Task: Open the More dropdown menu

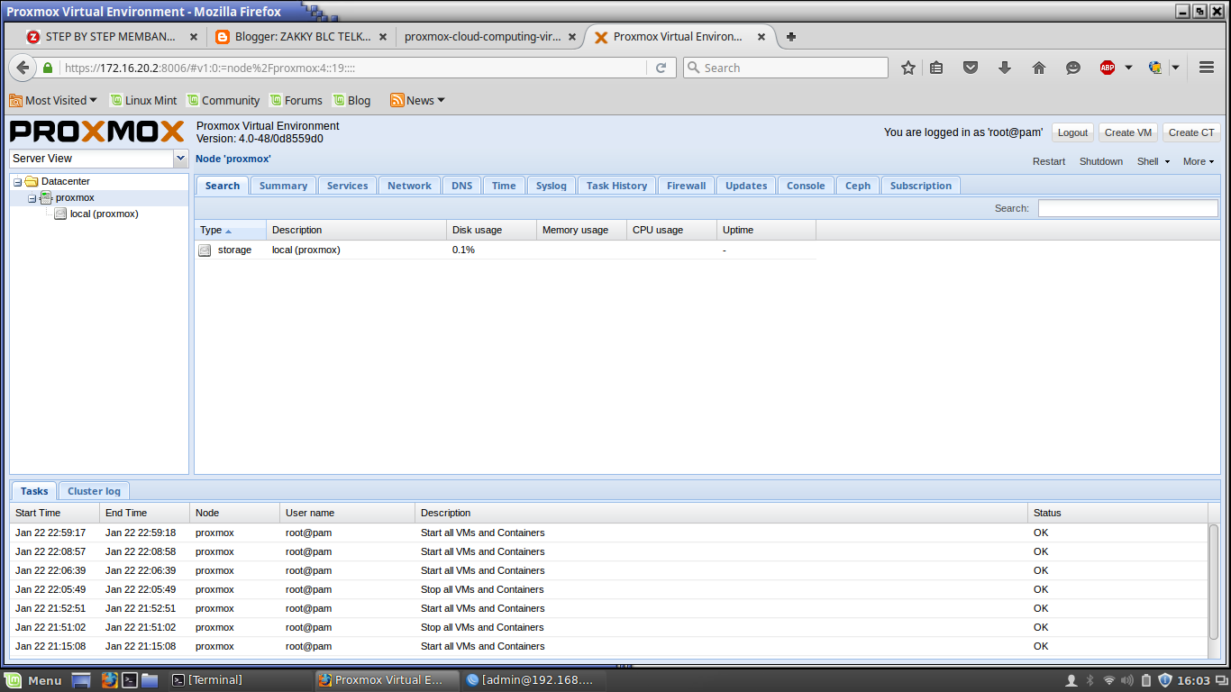Action: [x=1199, y=161]
